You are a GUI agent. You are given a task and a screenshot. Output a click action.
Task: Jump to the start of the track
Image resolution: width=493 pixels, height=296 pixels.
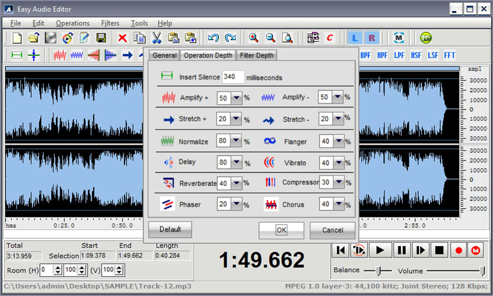tap(341, 250)
